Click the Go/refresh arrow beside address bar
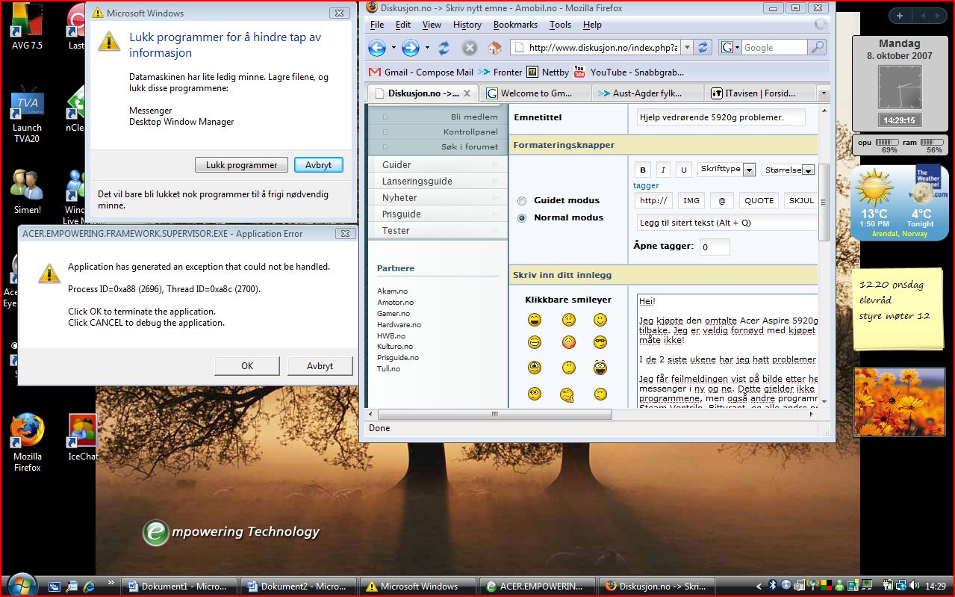This screenshot has height=597, width=955. coord(703,47)
